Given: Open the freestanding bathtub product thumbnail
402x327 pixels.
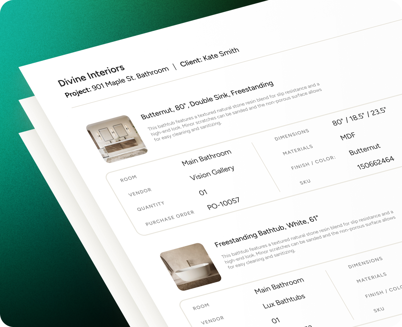Looking at the screenshot, I should 190,267.
